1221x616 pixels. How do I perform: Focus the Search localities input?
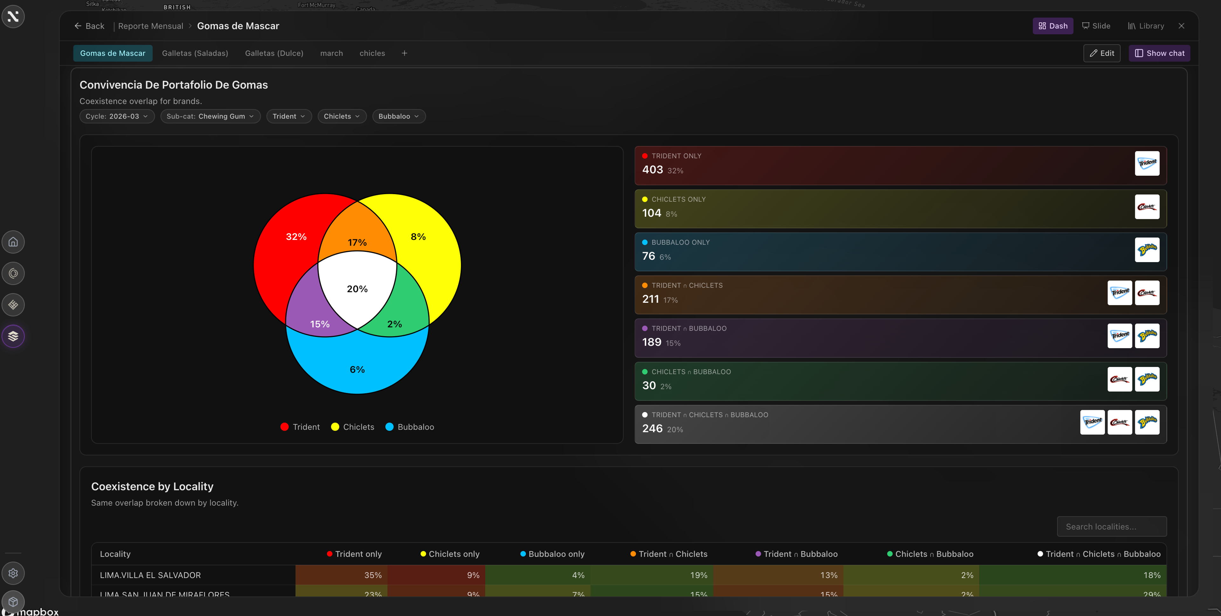point(1112,526)
